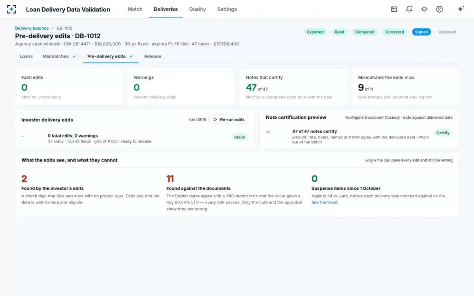Viewport: 474px width, 296px height.
Task: Click the 0 fatal edits, 0 warnings row
Action: 135,138
